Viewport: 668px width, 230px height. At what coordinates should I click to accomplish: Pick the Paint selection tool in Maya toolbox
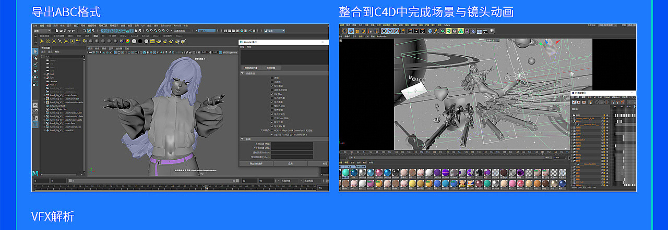(x=35, y=65)
